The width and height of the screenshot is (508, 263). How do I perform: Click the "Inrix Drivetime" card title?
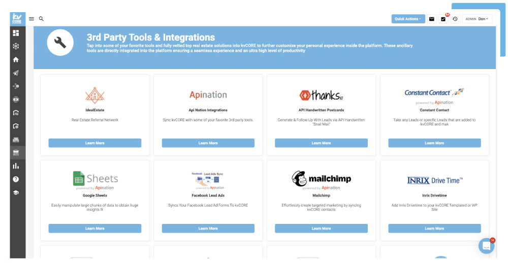(x=434, y=195)
